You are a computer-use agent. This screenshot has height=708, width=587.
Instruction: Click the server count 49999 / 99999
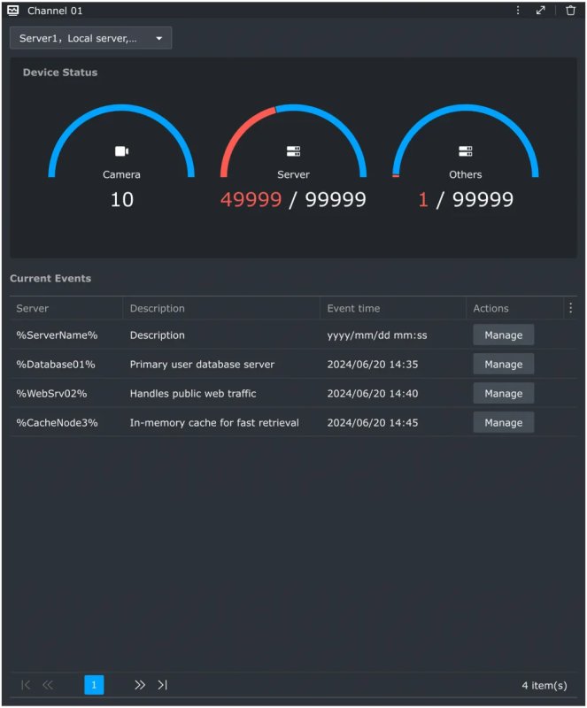[x=293, y=200]
